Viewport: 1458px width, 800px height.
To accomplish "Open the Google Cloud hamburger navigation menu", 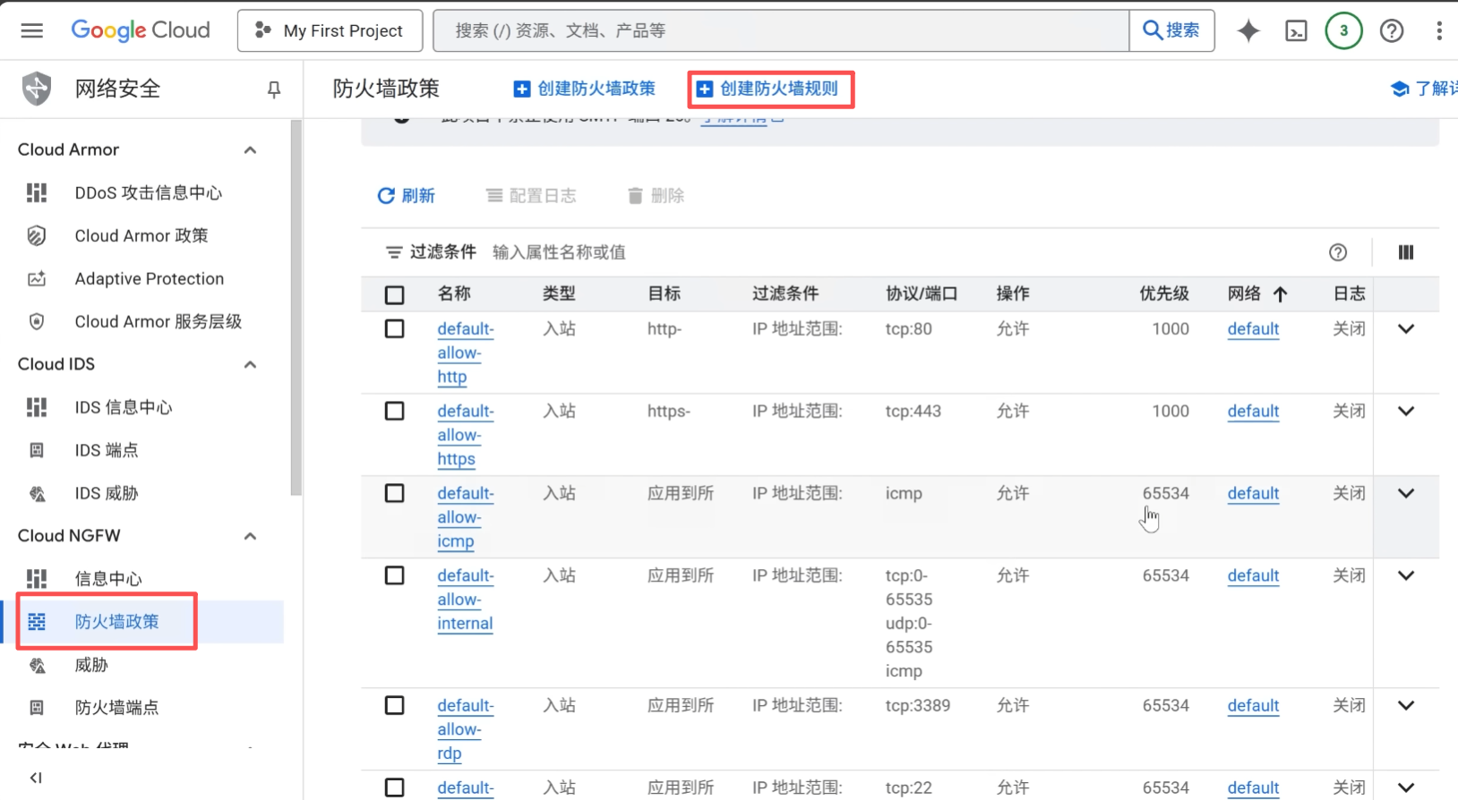I will tap(32, 30).
